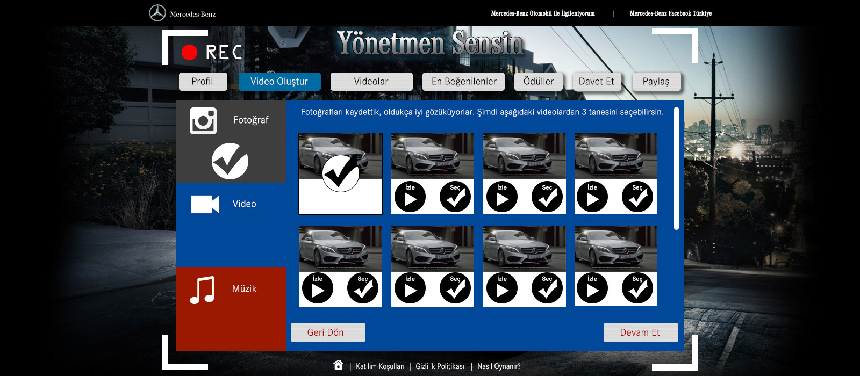The height and width of the screenshot is (376, 860).
Task: Play the fourth video in first row
Action: pyautogui.click(x=592, y=197)
